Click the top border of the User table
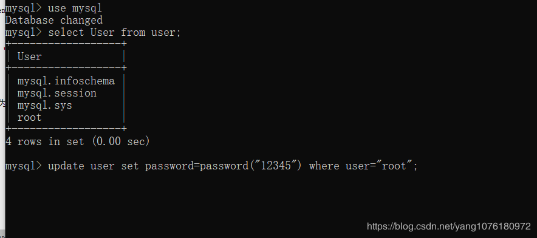 click(x=66, y=44)
